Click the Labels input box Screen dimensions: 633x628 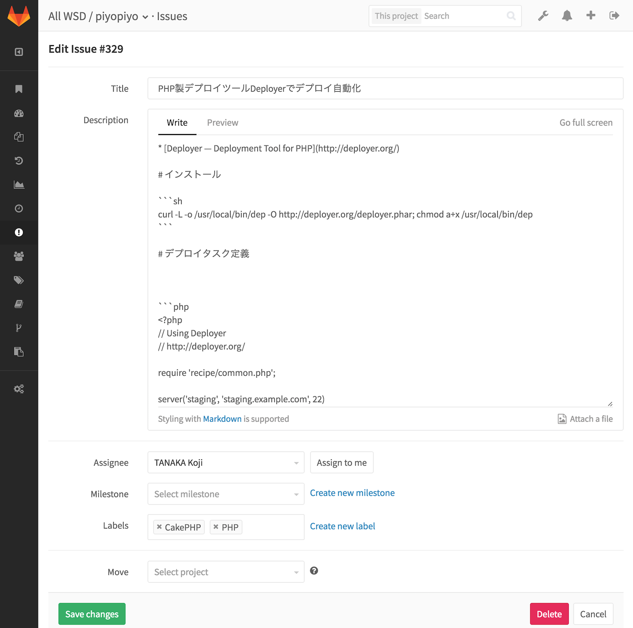tap(226, 527)
